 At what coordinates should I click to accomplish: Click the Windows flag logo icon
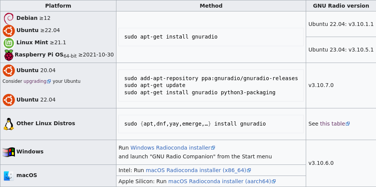9,152
